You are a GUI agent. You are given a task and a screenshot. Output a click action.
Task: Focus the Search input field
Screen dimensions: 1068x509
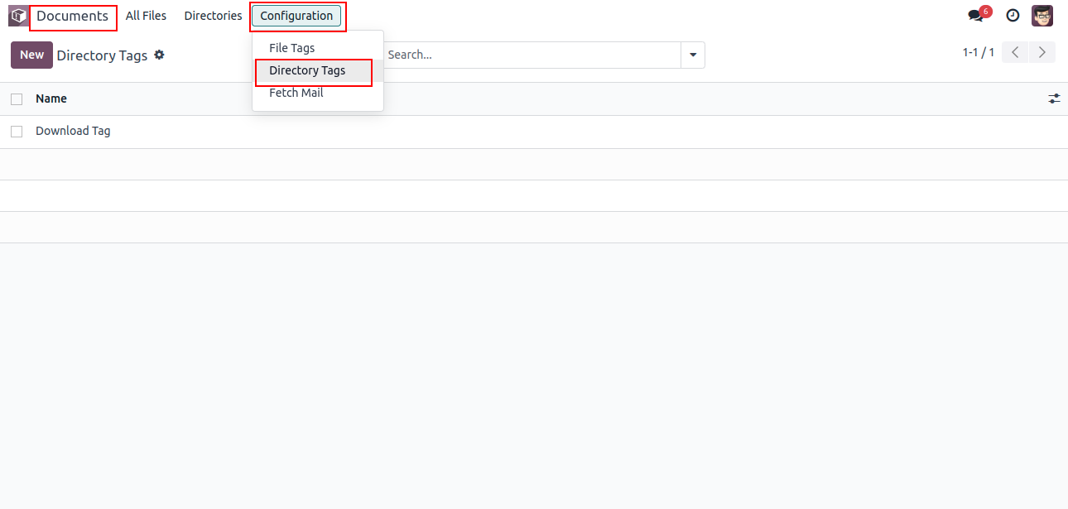pyautogui.click(x=533, y=55)
